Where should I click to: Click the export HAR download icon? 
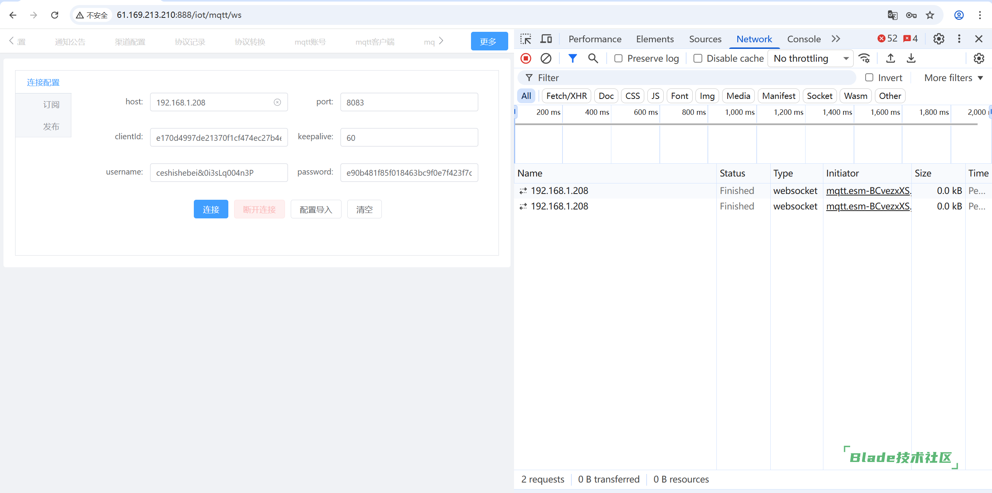[x=911, y=58]
